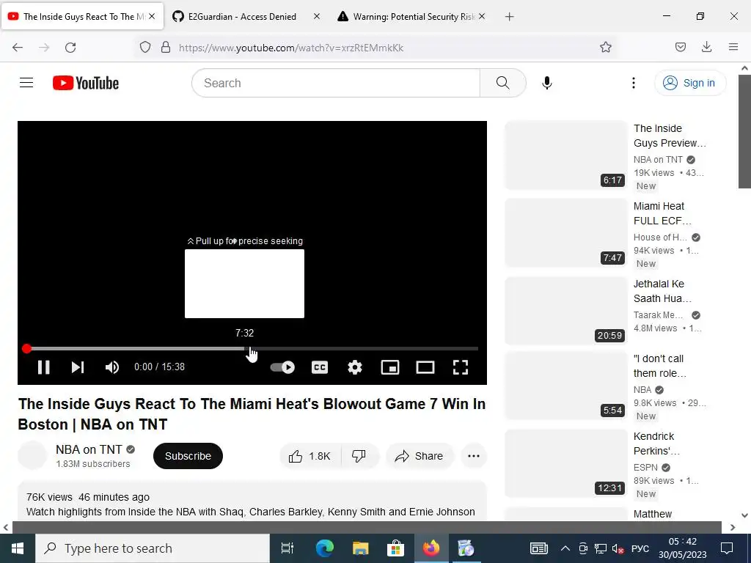The image size is (751, 563).
Task: Click the page vertical scrollbar thumb
Action: pyautogui.click(x=744, y=132)
